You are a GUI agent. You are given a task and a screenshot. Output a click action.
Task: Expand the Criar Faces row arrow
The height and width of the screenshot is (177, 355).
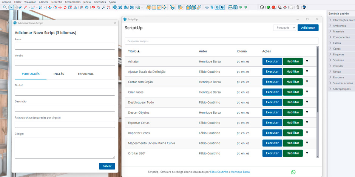click(x=307, y=92)
